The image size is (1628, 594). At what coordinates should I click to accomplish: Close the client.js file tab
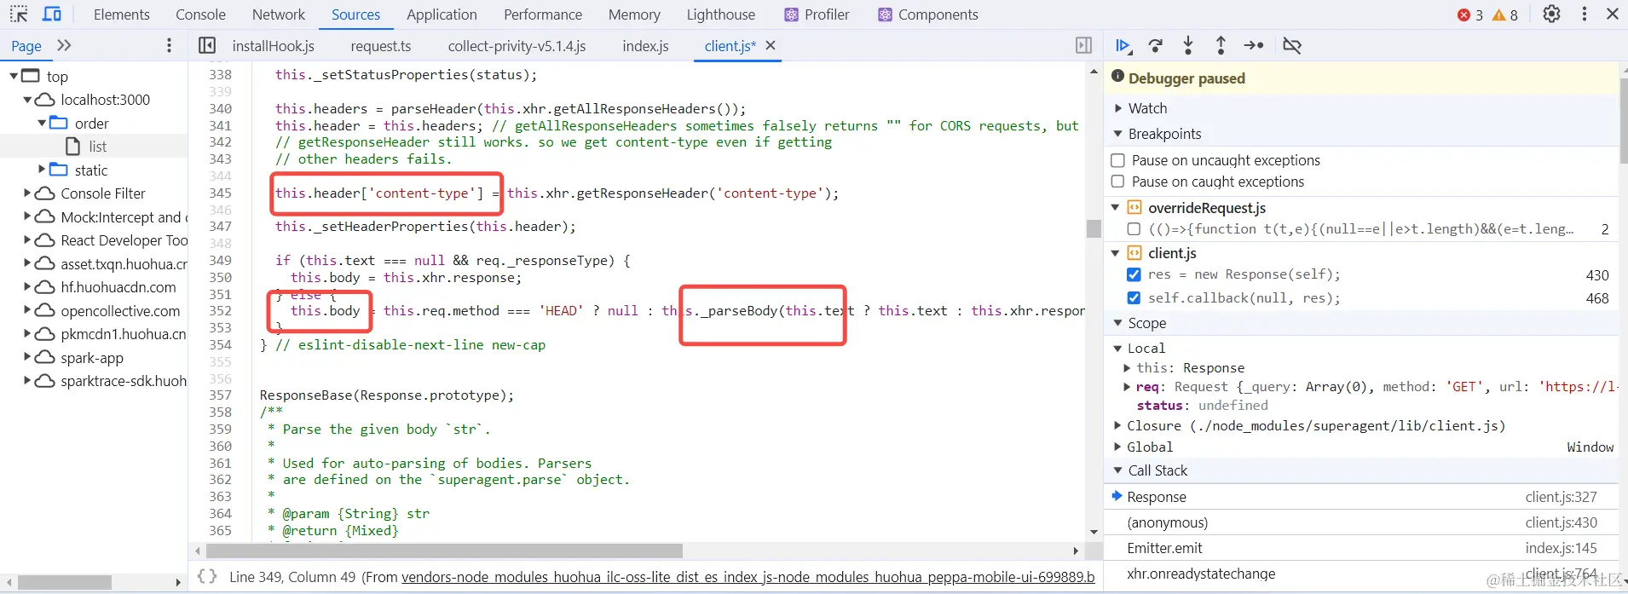point(771,45)
